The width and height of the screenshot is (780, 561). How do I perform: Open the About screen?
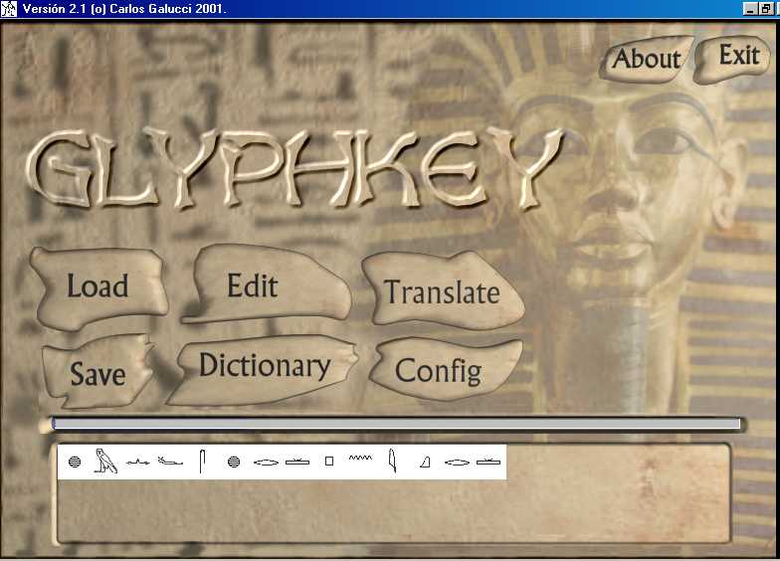646,60
